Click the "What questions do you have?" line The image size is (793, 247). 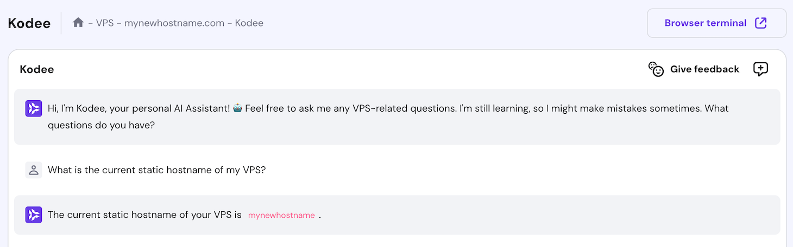[102, 125]
